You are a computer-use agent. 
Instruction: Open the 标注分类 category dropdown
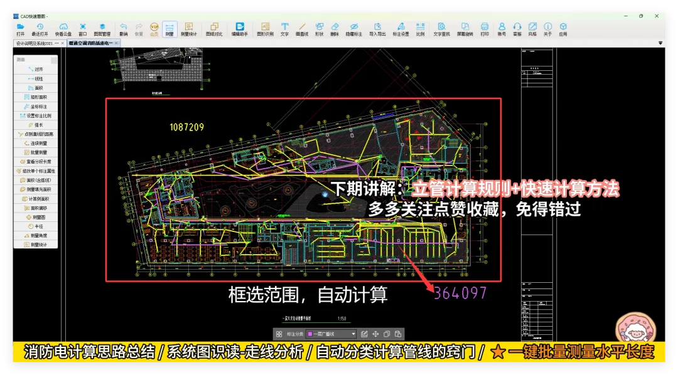click(x=331, y=334)
